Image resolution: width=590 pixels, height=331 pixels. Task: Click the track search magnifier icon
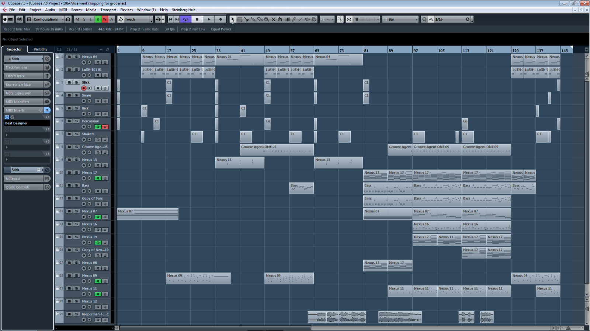point(108,49)
